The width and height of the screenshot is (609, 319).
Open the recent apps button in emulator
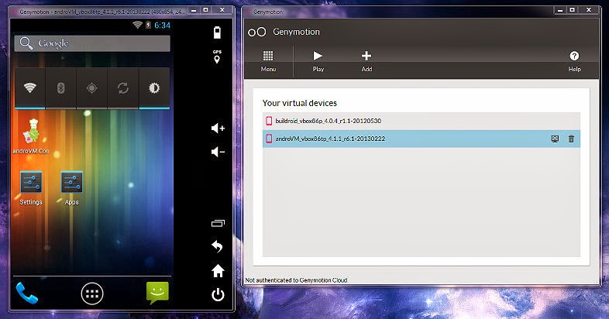pyautogui.click(x=218, y=223)
